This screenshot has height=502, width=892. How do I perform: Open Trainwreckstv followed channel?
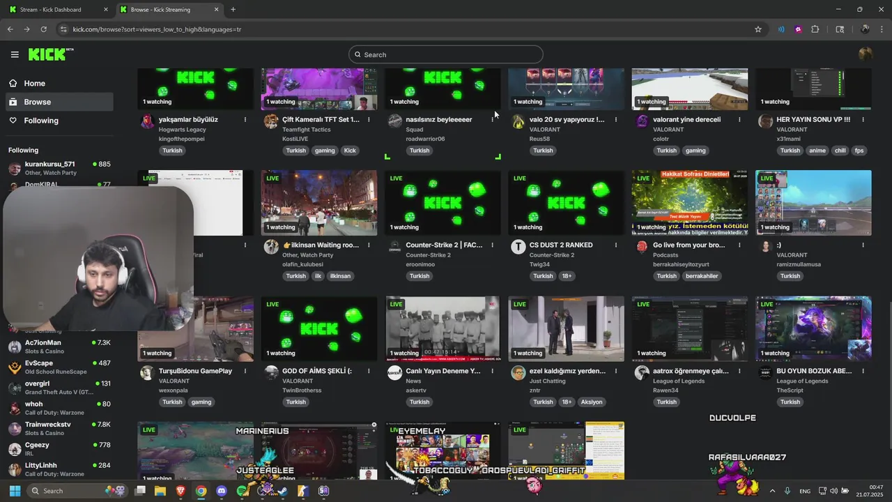[x=59, y=428]
